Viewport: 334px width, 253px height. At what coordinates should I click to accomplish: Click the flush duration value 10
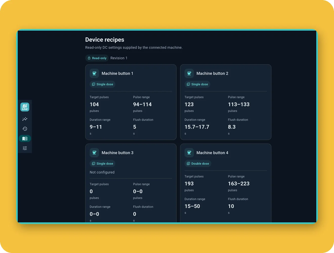point(231,206)
